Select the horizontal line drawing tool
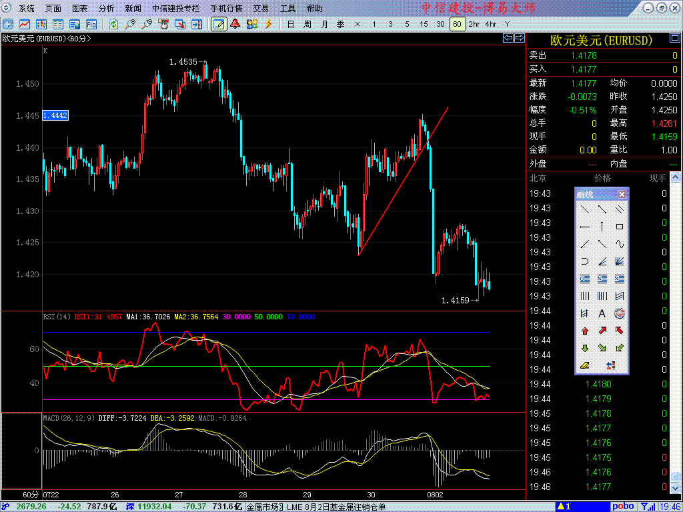 click(585, 227)
